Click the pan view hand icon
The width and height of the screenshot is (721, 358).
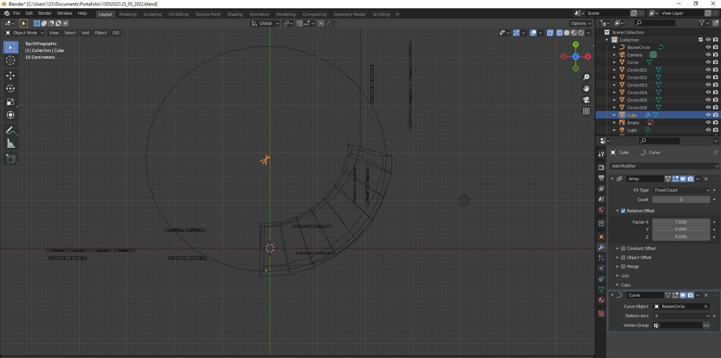coord(586,88)
